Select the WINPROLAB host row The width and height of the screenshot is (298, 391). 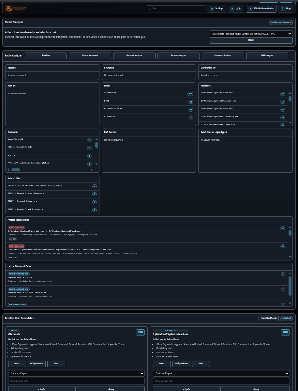(x=149, y=117)
